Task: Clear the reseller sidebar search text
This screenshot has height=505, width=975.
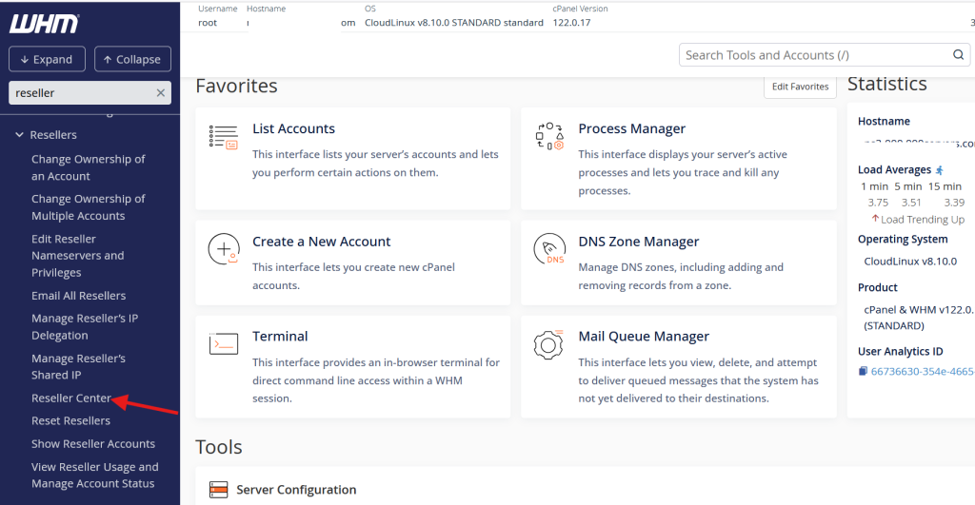Action: click(x=161, y=93)
